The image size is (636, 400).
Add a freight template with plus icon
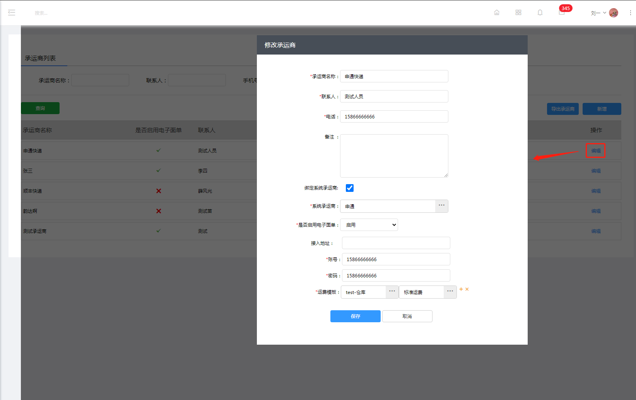tap(461, 289)
